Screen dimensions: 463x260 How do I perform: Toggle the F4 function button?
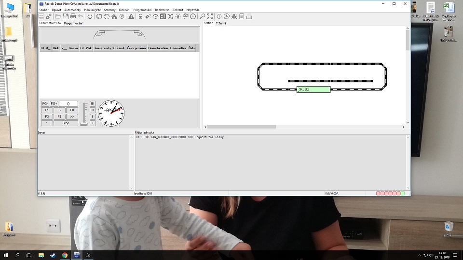click(x=59, y=117)
